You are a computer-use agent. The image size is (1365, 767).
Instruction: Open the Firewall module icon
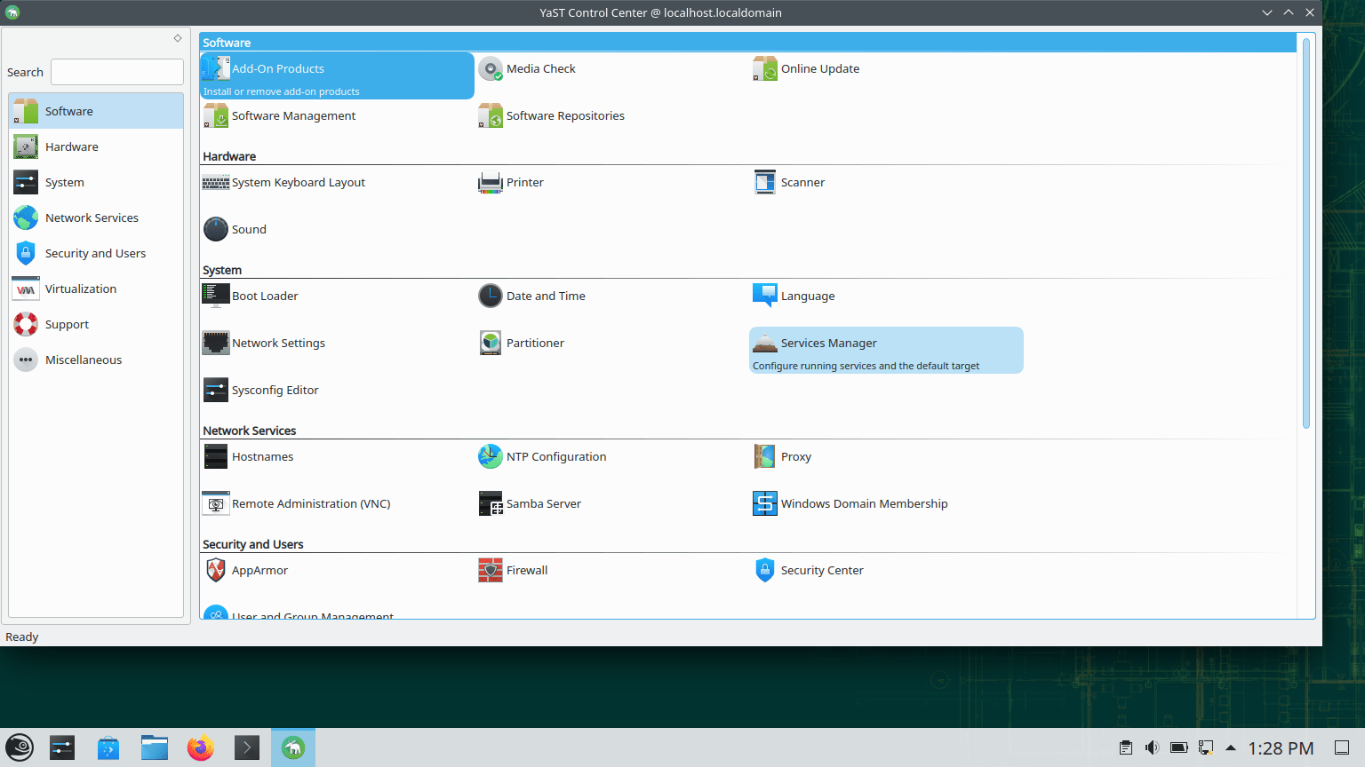pyautogui.click(x=491, y=570)
